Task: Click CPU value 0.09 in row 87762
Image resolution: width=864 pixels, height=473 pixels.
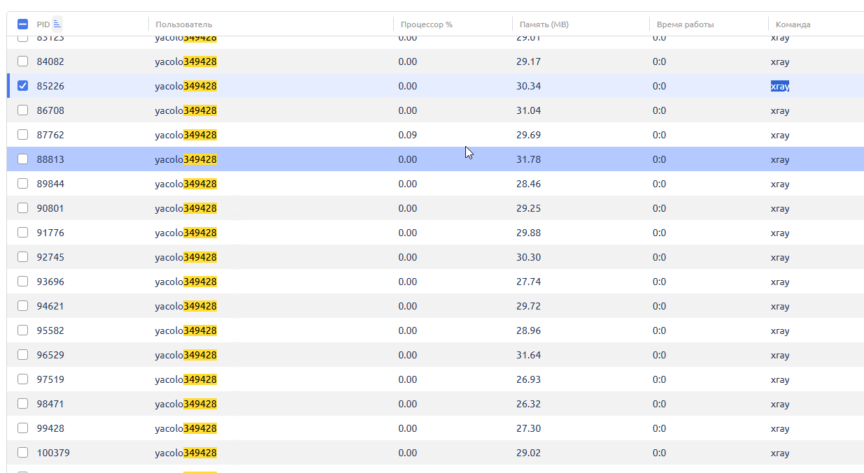Action: tap(408, 135)
